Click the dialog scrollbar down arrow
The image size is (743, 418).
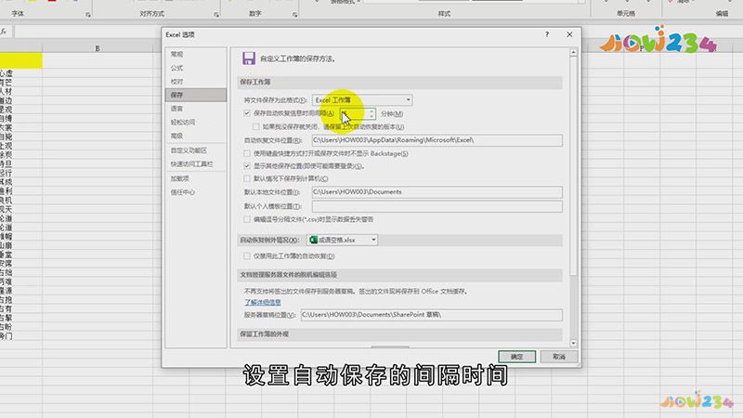click(x=573, y=343)
